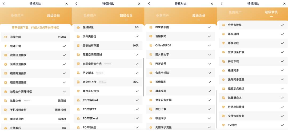This screenshot has height=131, width=288.
Task: Click the 图片转文字 icon
Action: pos(151,54)
